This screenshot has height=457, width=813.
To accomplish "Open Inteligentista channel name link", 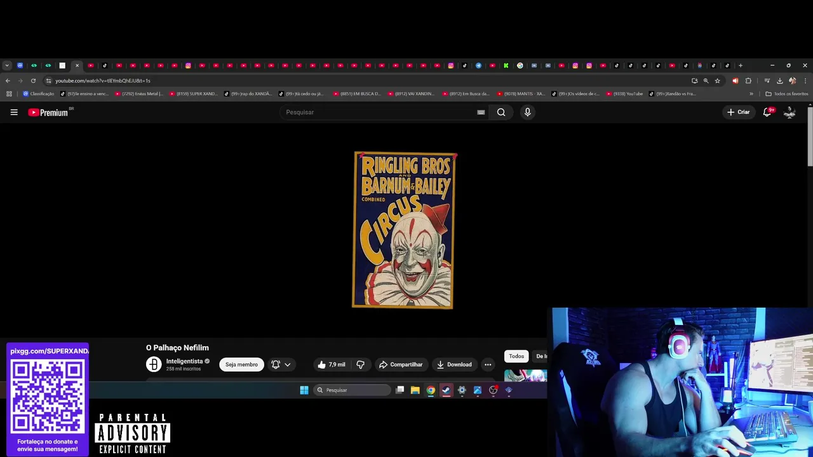I will point(184,361).
